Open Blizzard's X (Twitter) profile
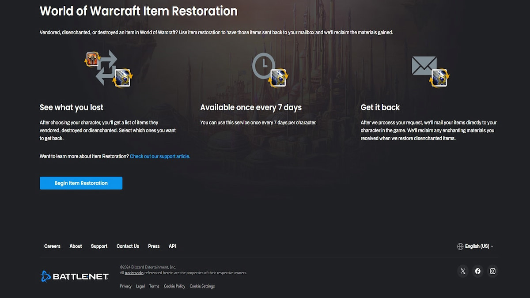530x298 pixels. point(462,271)
